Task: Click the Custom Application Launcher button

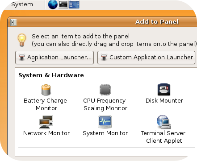Action: click(x=146, y=58)
